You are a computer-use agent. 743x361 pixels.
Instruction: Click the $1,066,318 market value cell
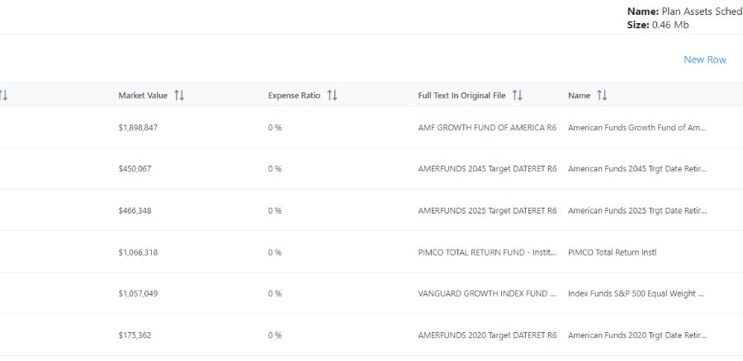click(138, 252)
